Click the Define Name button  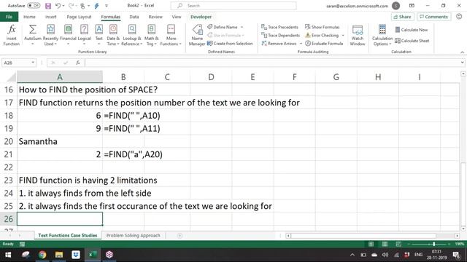point(223,27)
